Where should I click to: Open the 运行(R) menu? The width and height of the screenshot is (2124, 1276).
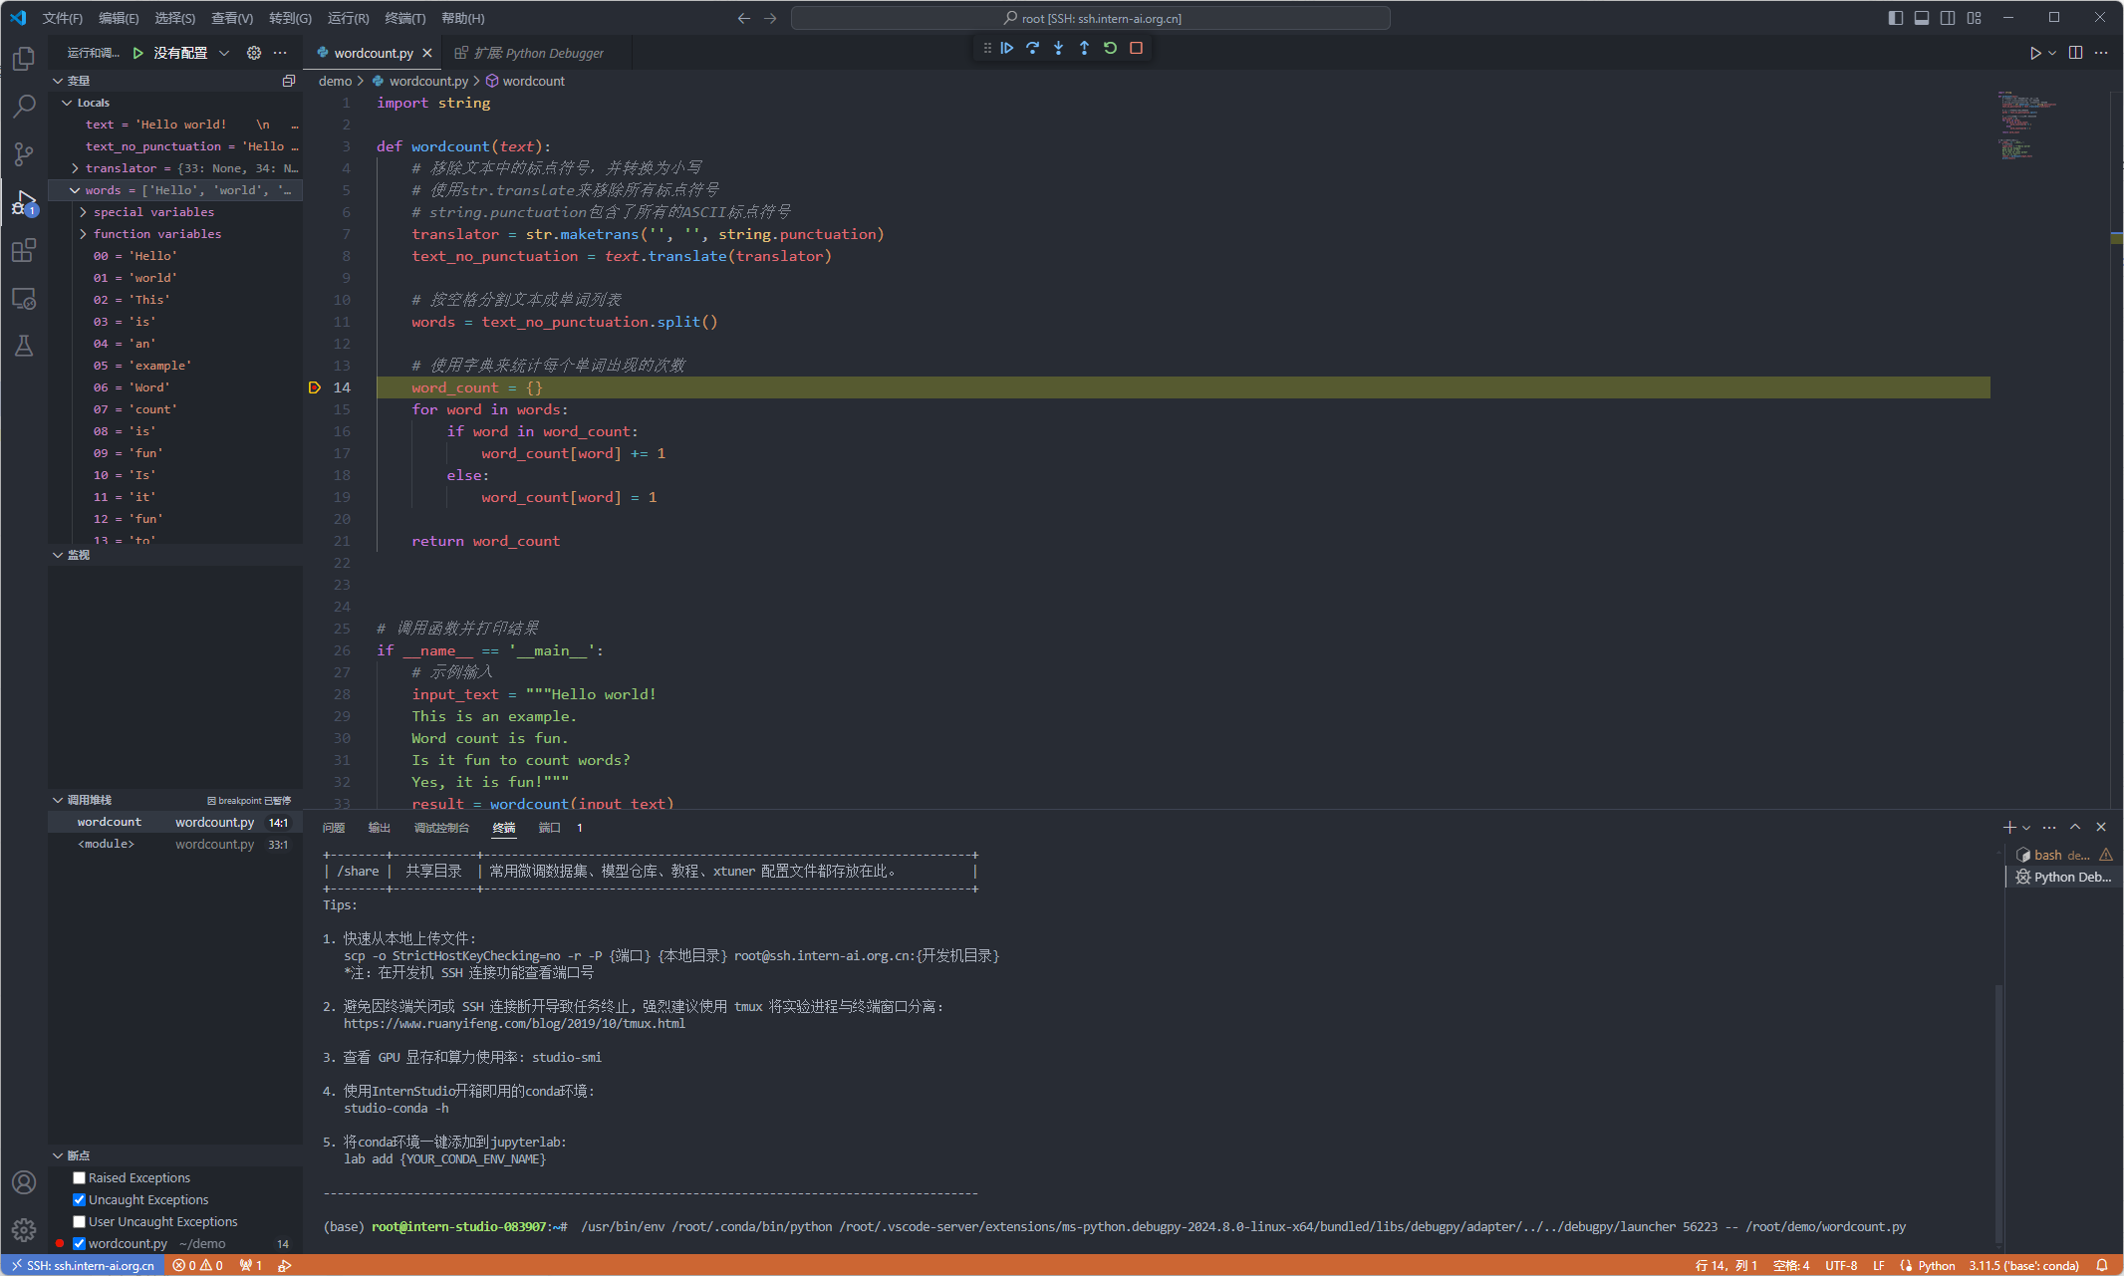pyautogui.click(x=348, y=18)
